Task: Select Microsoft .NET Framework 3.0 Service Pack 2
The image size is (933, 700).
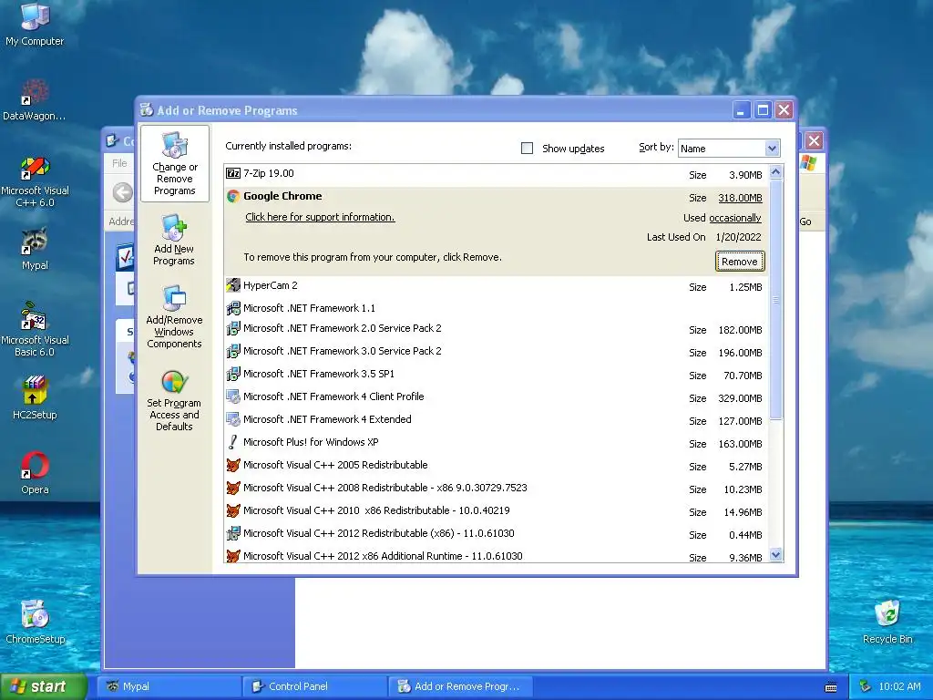Action: [495, 351]
